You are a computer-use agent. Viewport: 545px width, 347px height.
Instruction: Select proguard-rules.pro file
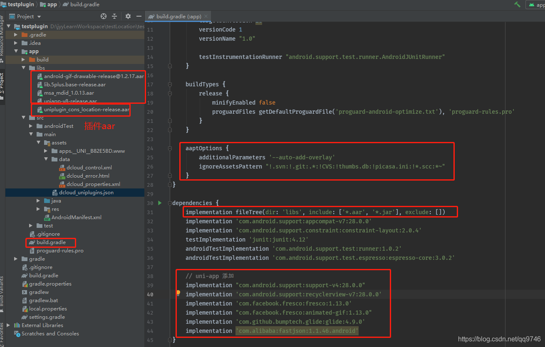(x=56, y=251)
